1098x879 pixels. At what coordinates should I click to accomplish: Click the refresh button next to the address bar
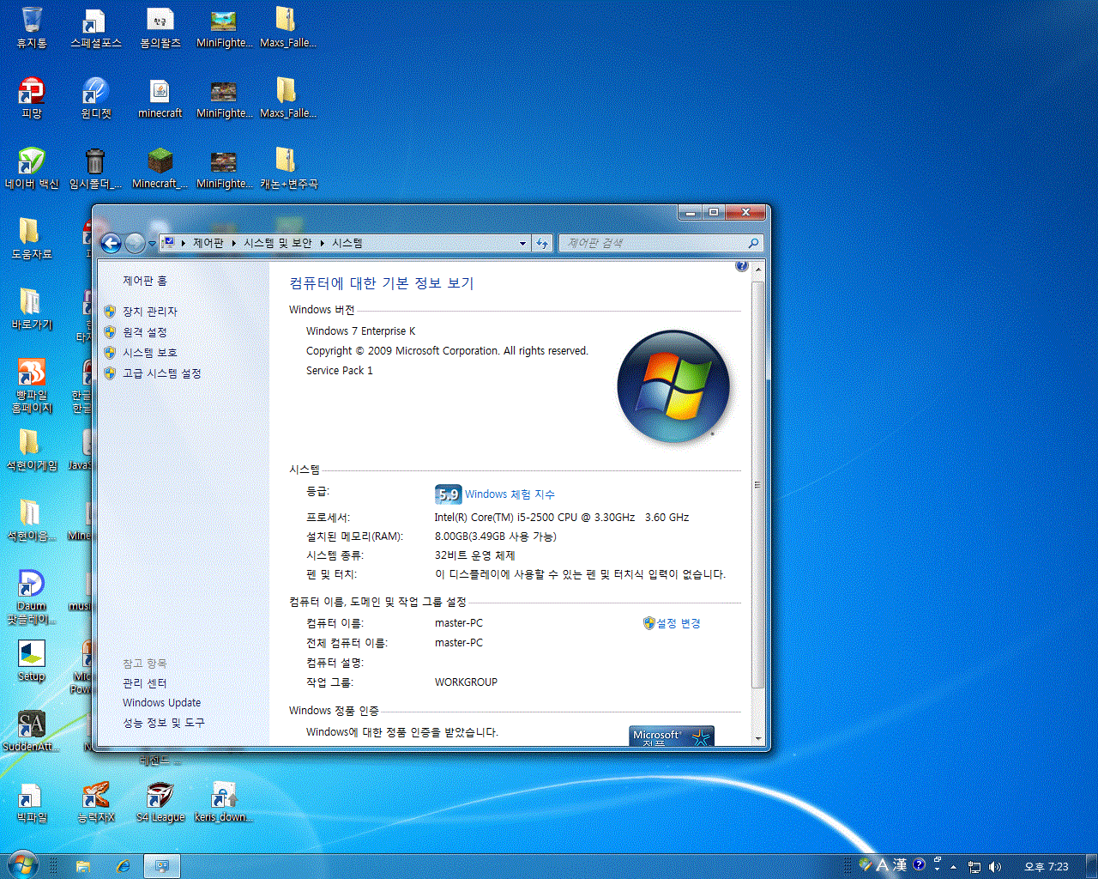coord(542,243)
